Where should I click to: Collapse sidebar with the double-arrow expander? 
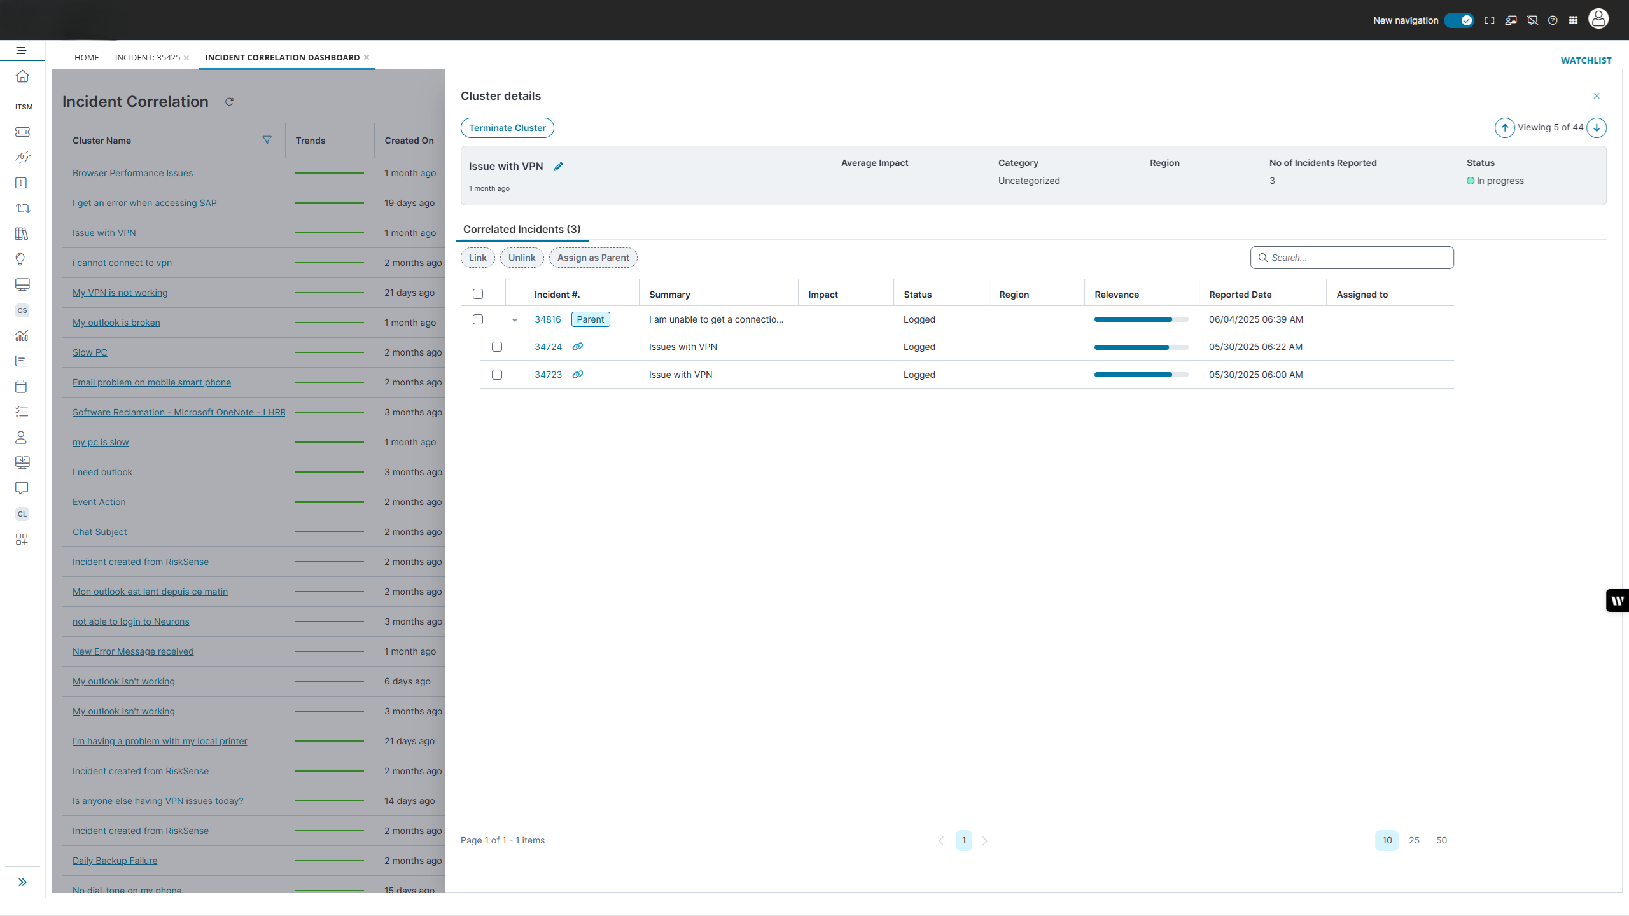click(x=22, y=882)
